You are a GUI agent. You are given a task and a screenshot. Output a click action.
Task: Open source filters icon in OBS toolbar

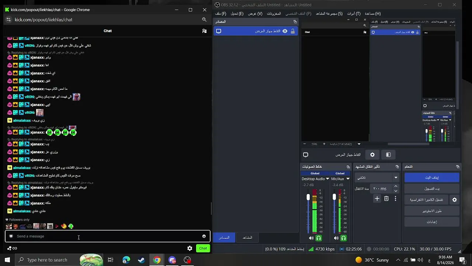(388, 155)
